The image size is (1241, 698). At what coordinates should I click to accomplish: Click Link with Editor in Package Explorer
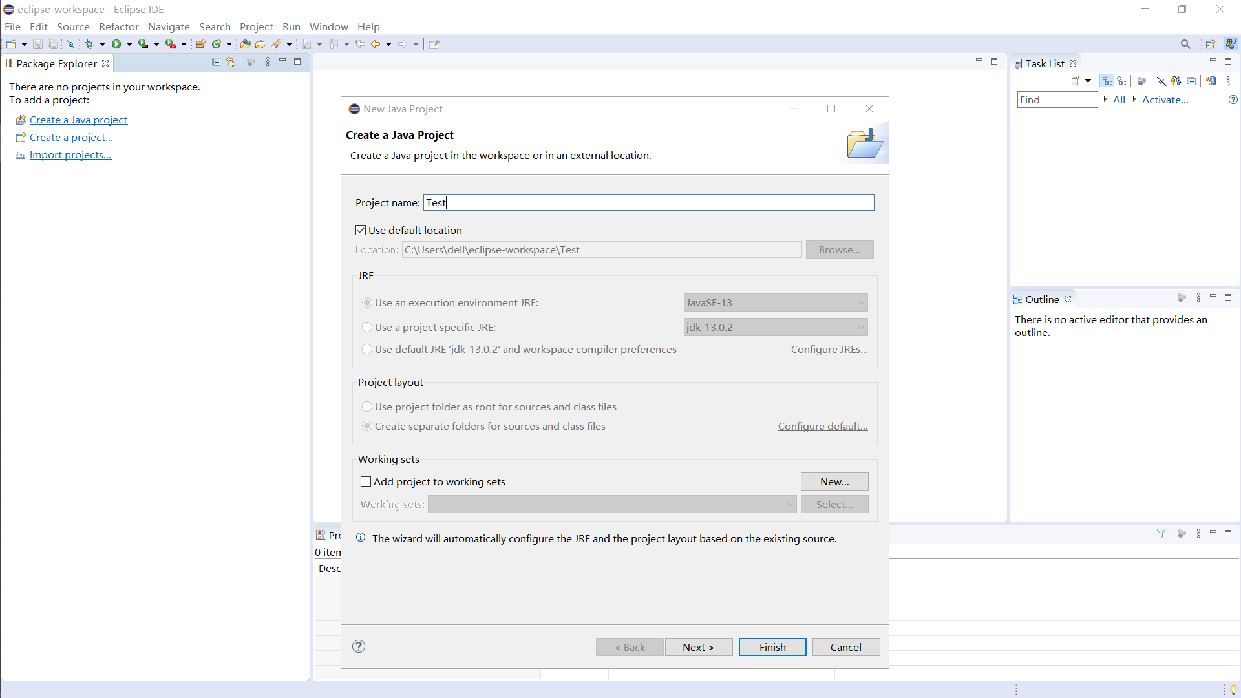(231, 62)
